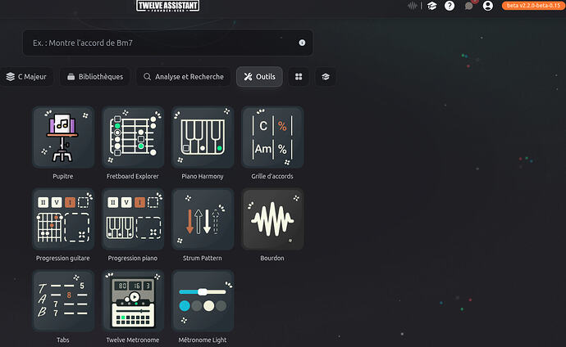Click the beta v2.2.0 version badge
Screen dimensions: 566x347
[x=533, y=6]
